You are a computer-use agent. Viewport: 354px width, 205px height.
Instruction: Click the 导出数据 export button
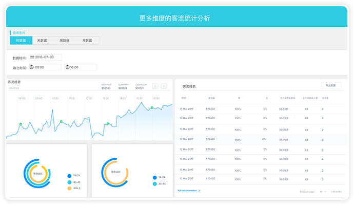click(x=331, y=85)
